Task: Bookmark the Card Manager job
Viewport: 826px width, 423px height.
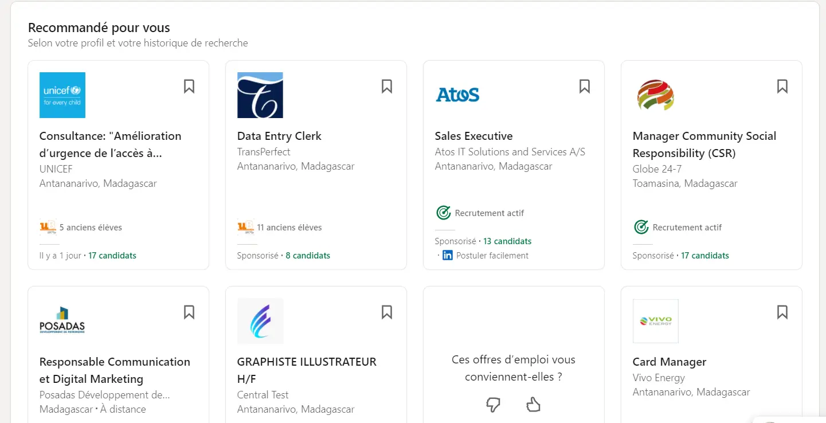Action: pyautogui.click(x=782, y=312)
